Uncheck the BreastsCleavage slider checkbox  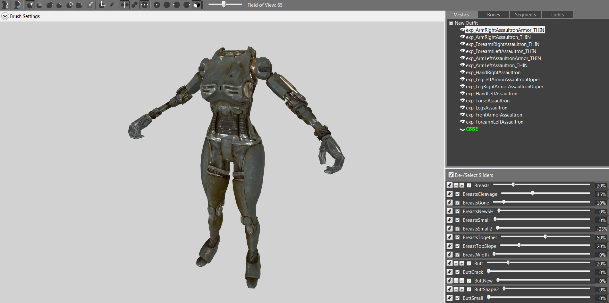tap(458, 194)
